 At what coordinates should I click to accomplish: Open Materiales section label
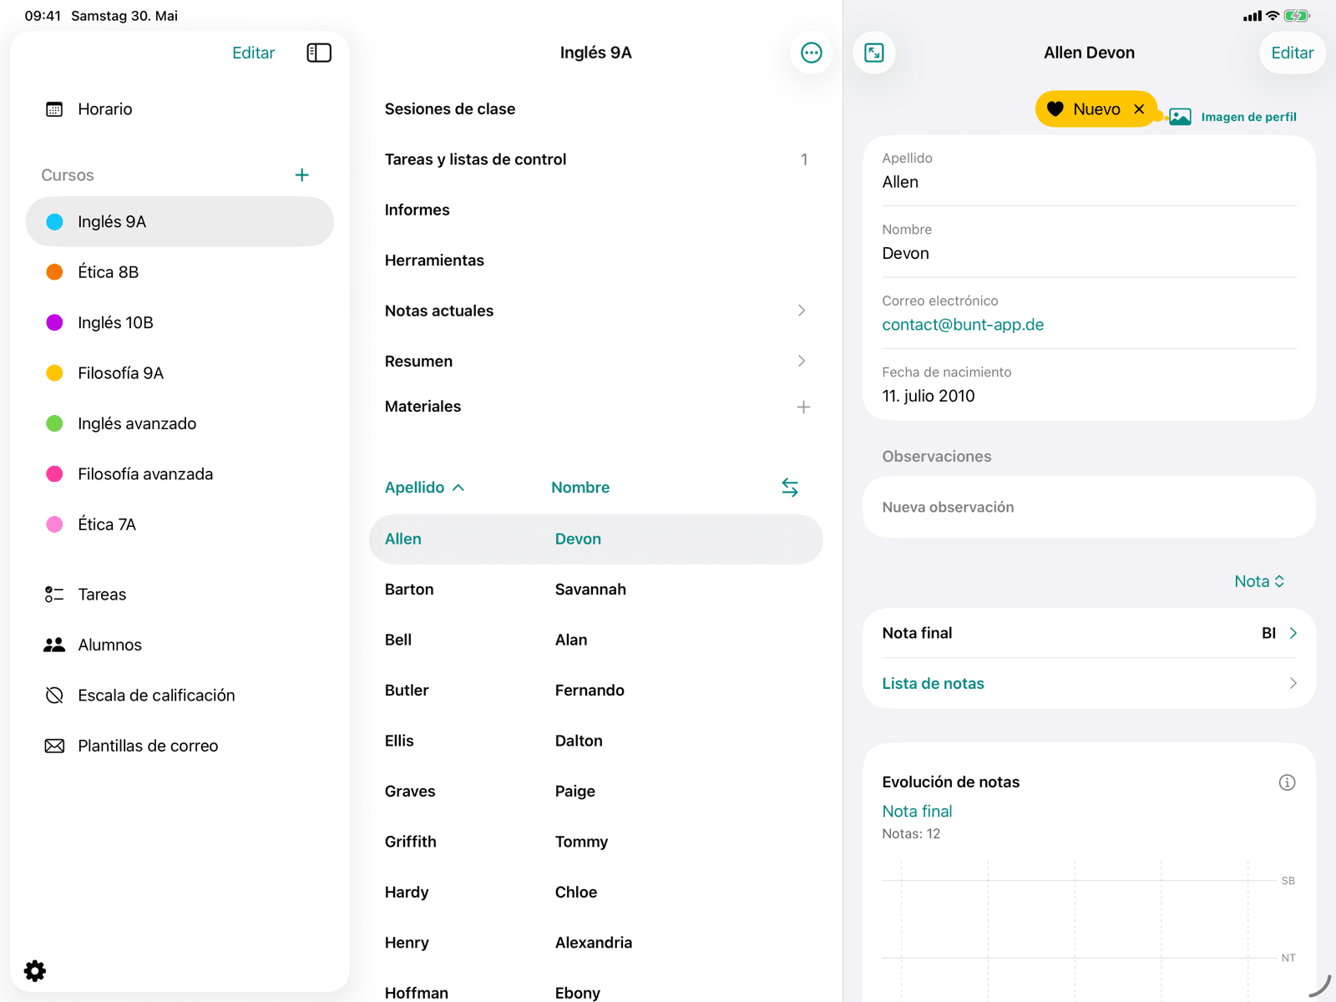click(423, 407)
